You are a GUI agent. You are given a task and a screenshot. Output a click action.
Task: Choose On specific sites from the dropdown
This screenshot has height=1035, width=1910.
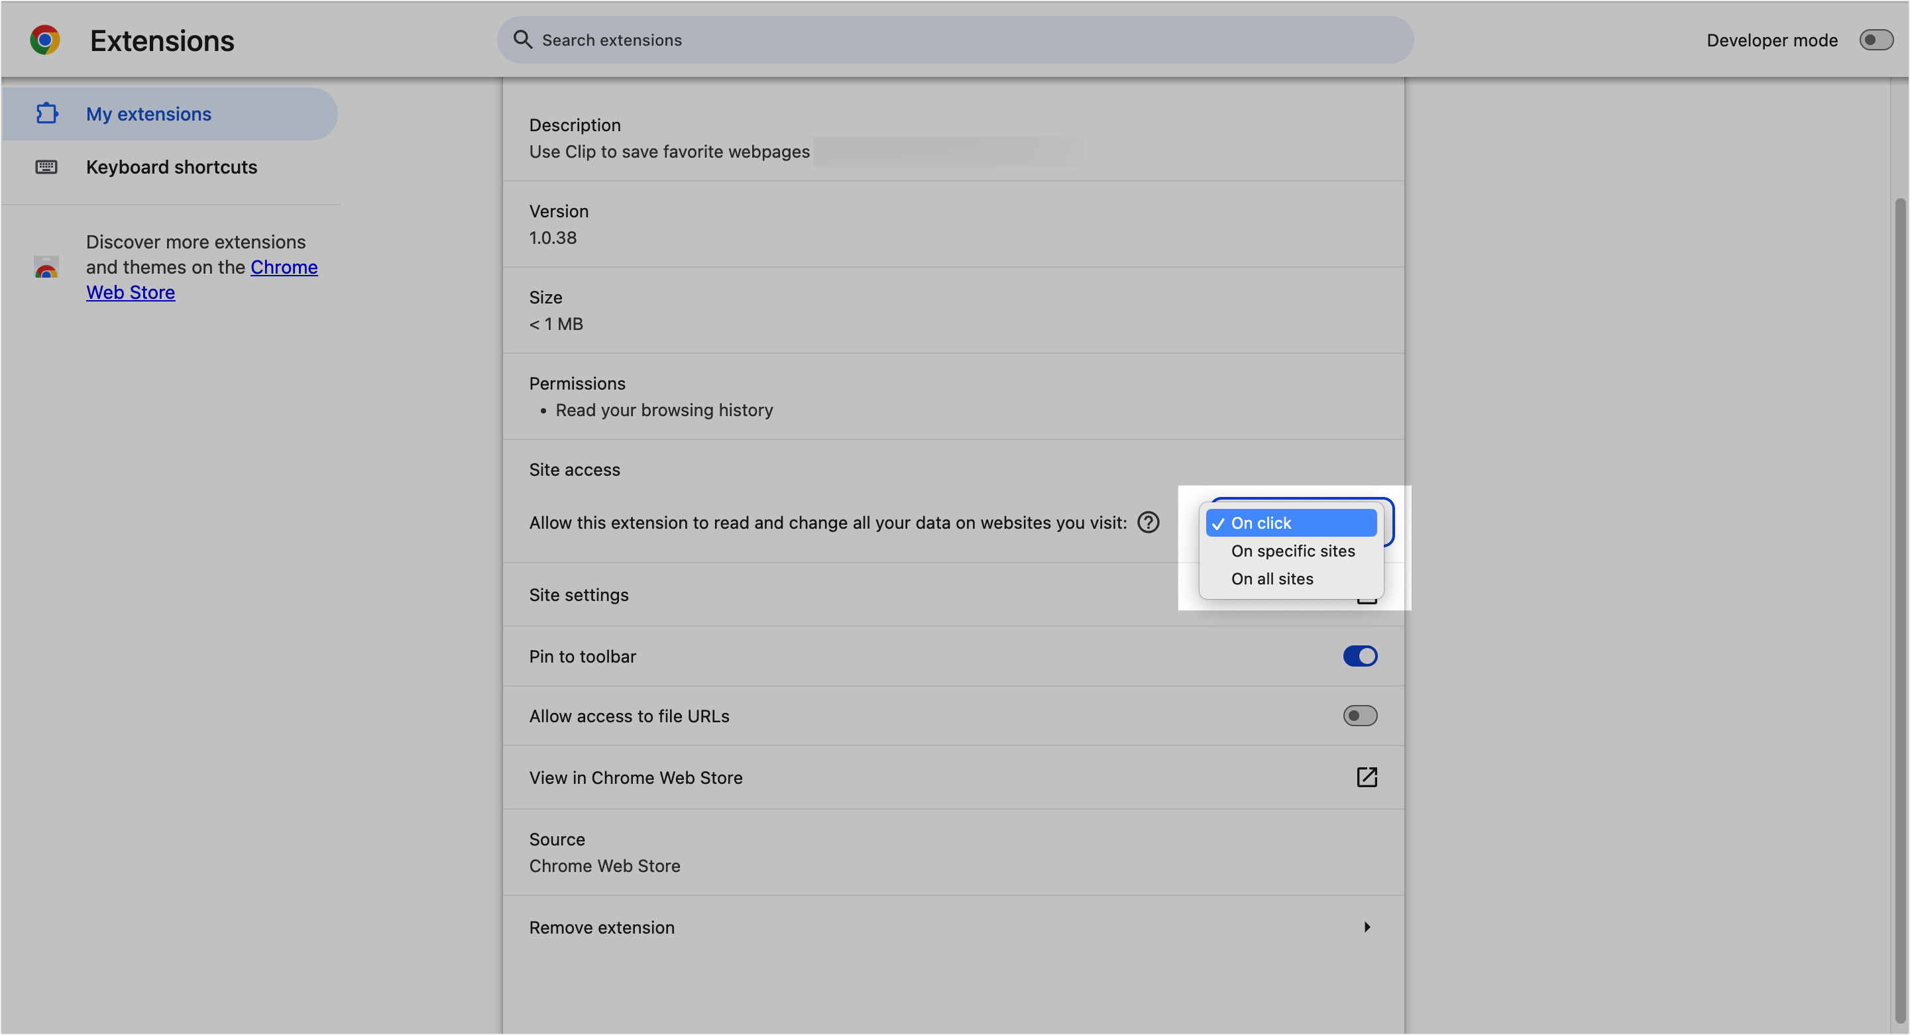[1292, 551]
